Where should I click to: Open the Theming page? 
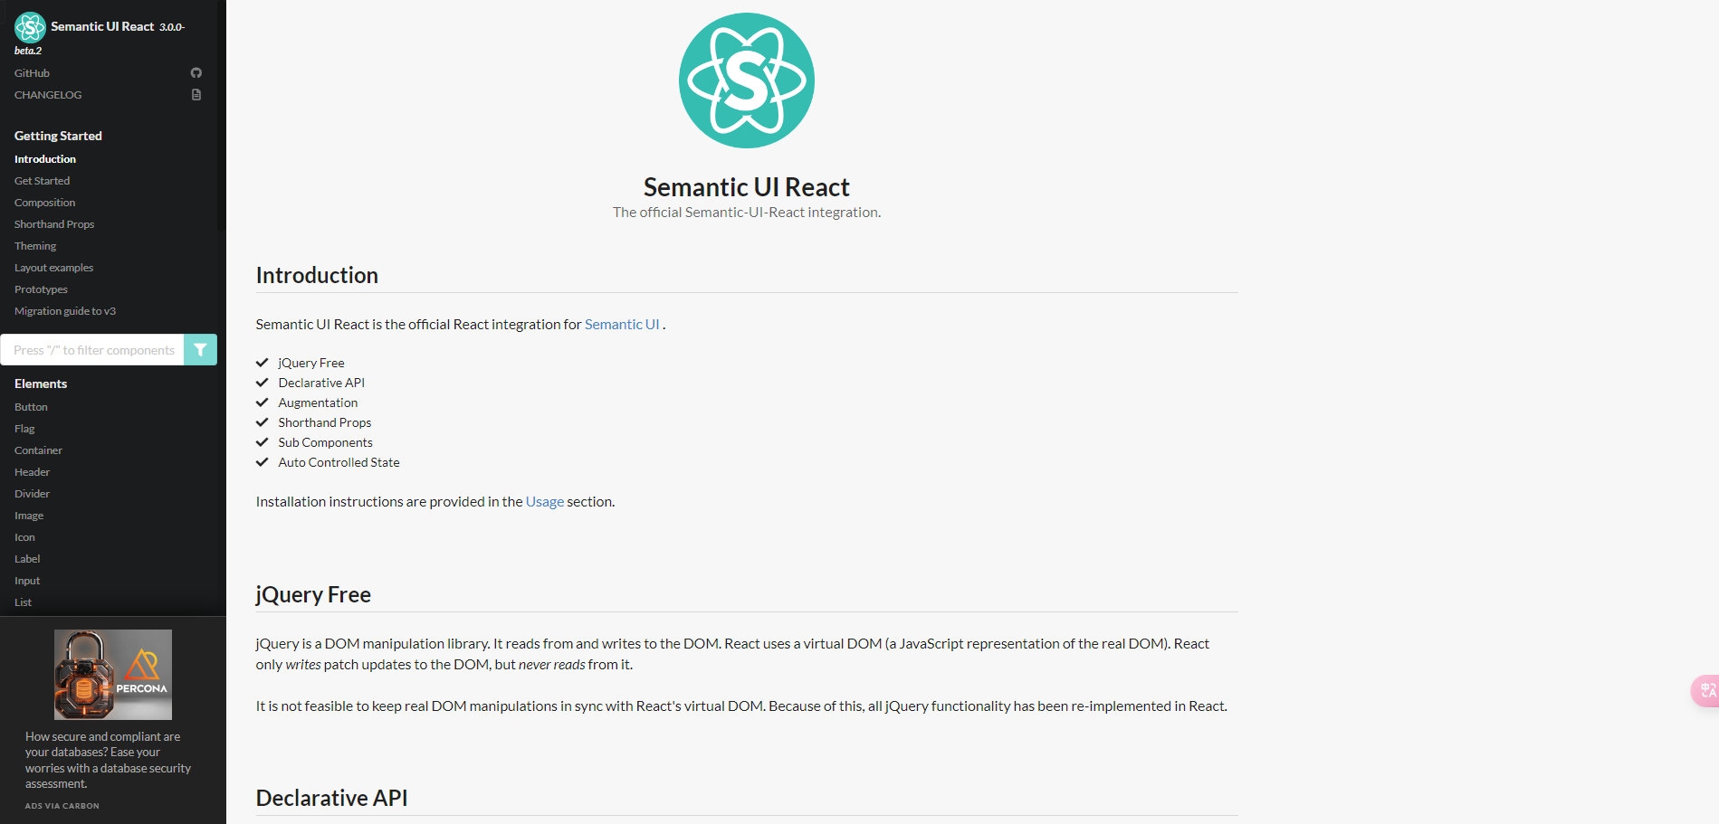[34, 245]
